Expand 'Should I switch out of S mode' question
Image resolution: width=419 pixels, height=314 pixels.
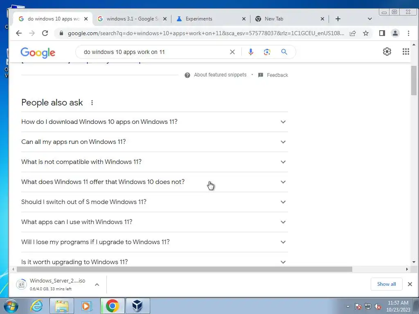coord(154,202)
